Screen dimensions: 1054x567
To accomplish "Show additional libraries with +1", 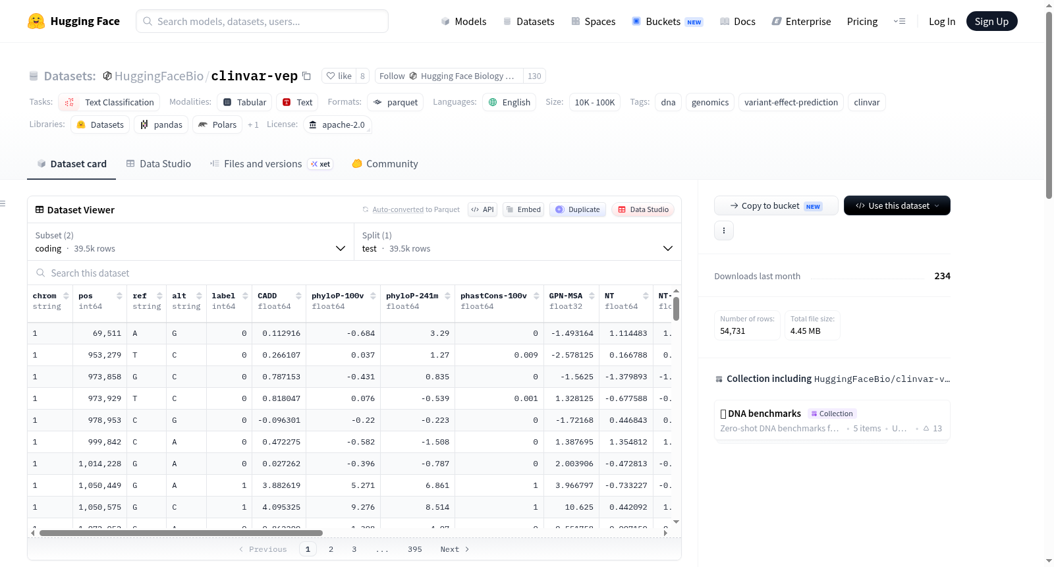I will click(x=253, y=124).
